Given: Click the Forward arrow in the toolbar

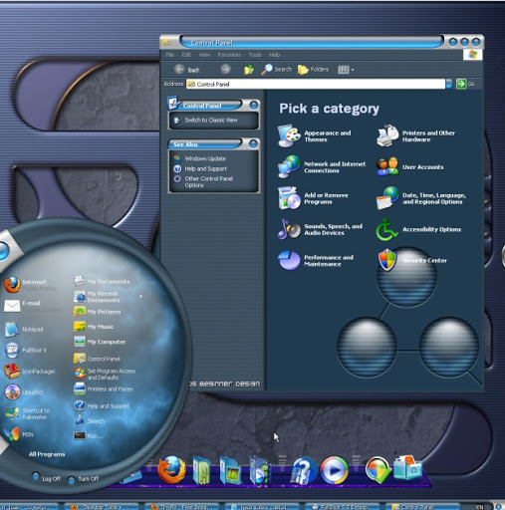Looking at the screenshot, I should (226, 69).
